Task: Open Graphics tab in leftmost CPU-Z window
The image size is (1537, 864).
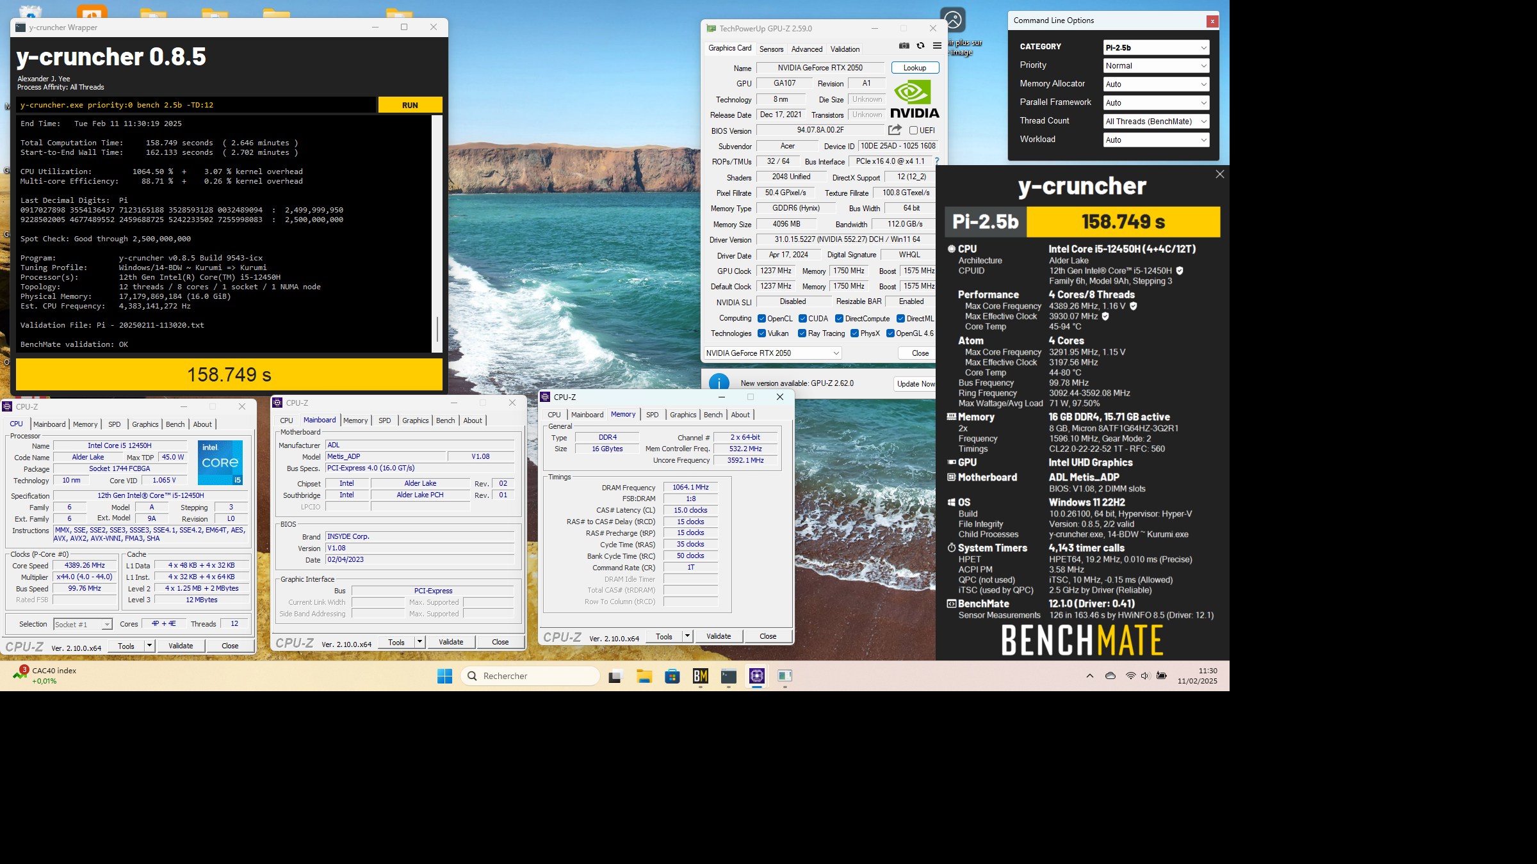Action: [145, 424]
